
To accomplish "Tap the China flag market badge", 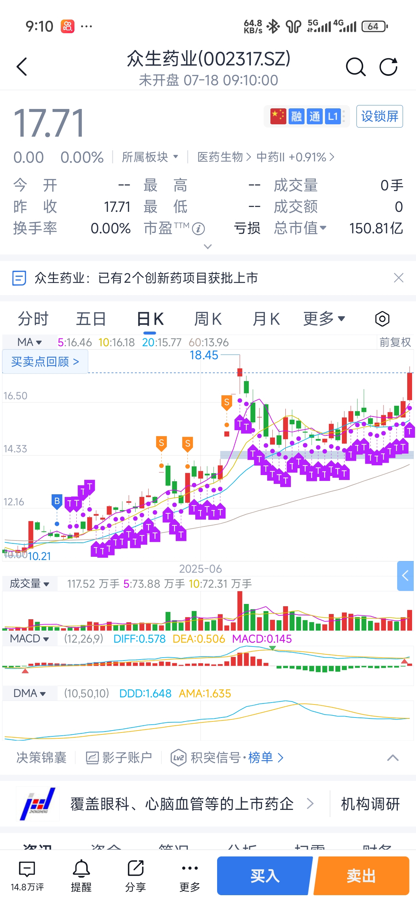I will 278,116.
